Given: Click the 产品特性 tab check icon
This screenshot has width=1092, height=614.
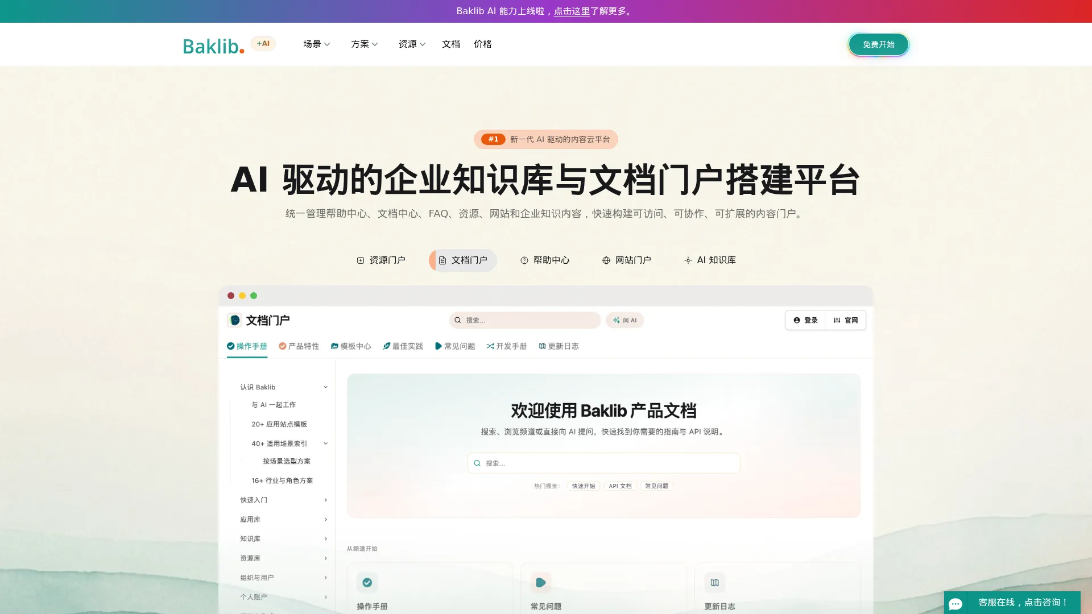Looking at the screenshot, I should click(x=283, y=346).
